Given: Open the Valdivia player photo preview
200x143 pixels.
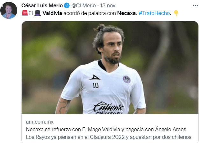Looking at the screenshot, I should point(110,67).
